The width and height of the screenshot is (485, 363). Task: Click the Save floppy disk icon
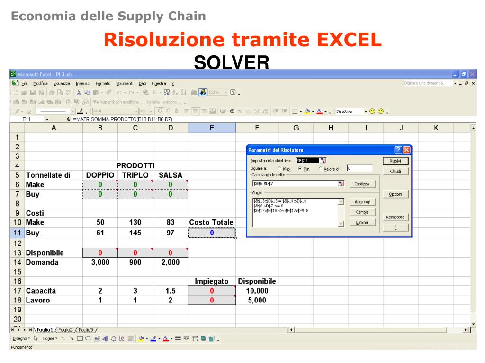33,92
